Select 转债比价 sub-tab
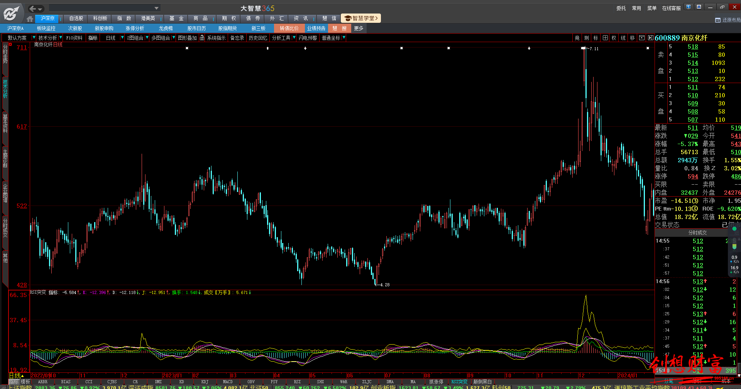The image size is (741, 389). [289, 28]
